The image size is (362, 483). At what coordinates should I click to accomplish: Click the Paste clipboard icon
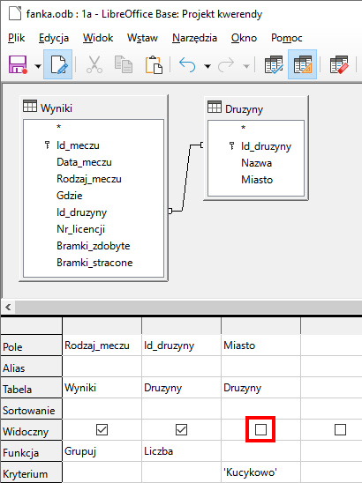point(154,64)
